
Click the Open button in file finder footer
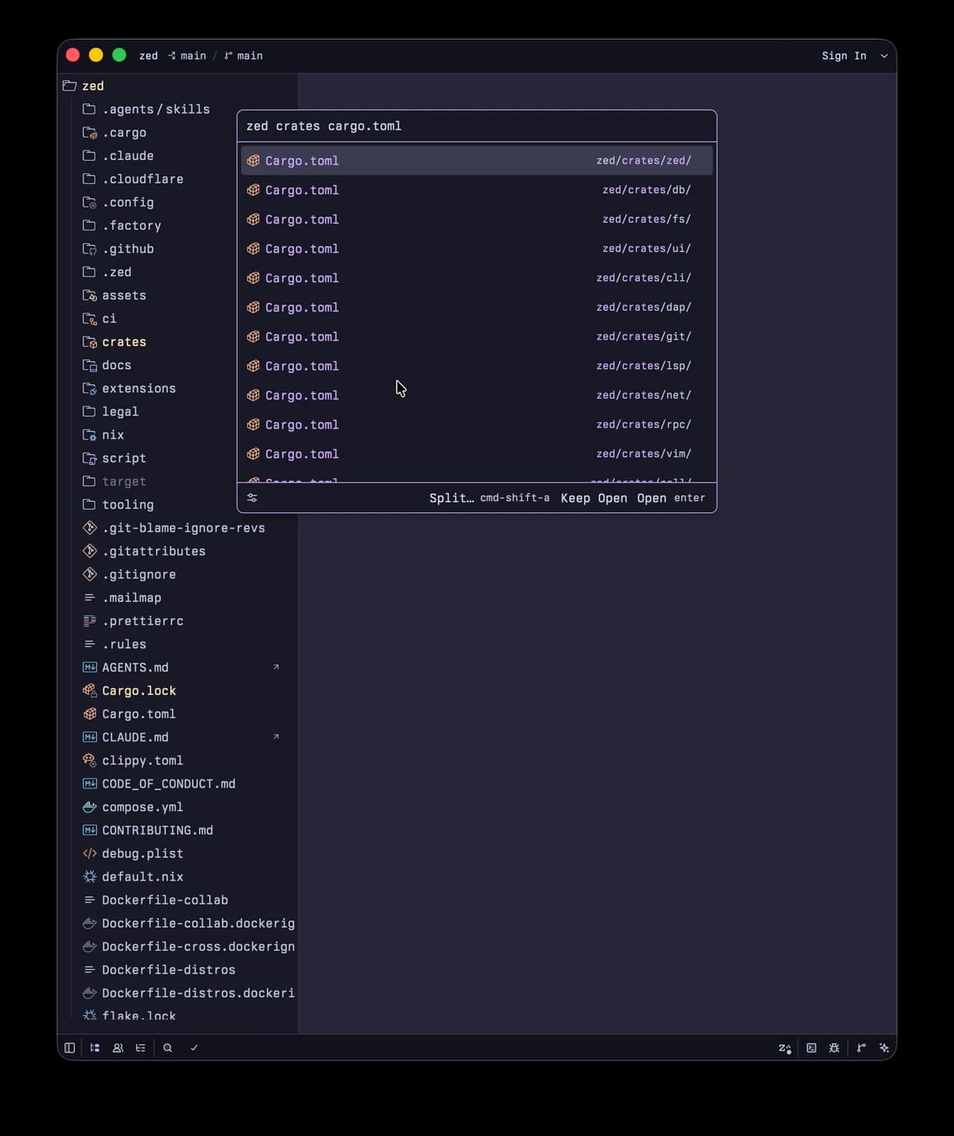click(671, 498)
